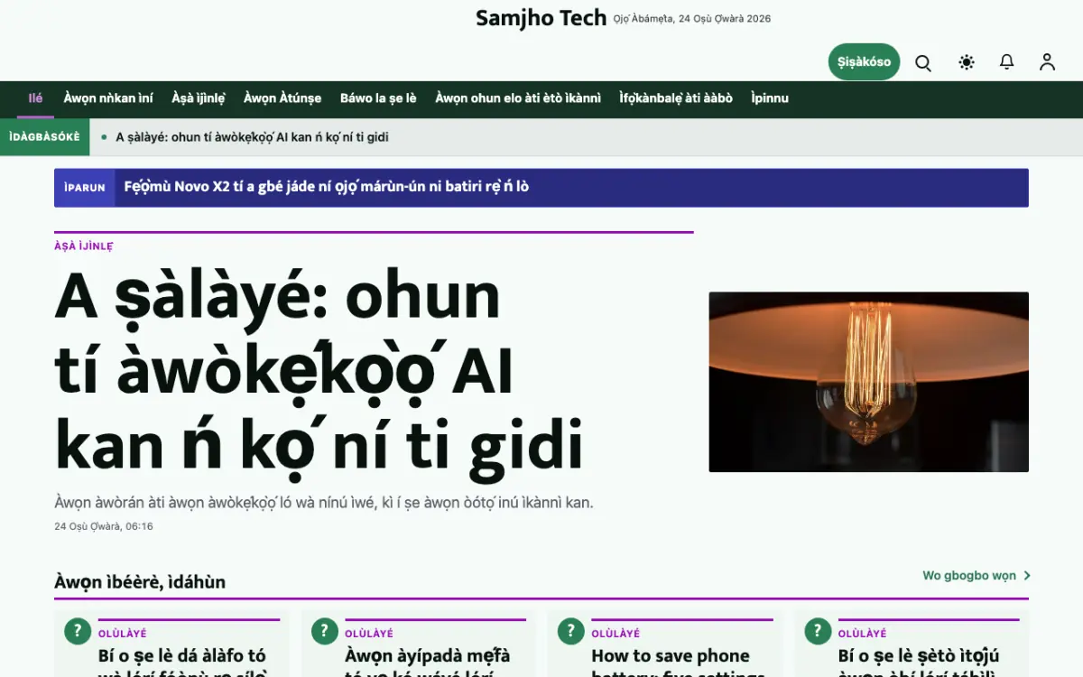Click the header date 'Ọjọ́ Àbámẹ́ta, 24 Oṣù Ọ̀wàrà 2026'
The width and height of the screenshot is (1083, 677).
[x=692, y=19]
